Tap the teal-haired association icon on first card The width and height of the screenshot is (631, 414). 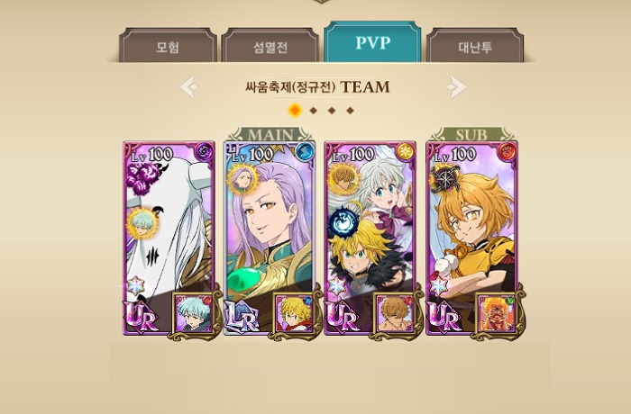[194, 314]
